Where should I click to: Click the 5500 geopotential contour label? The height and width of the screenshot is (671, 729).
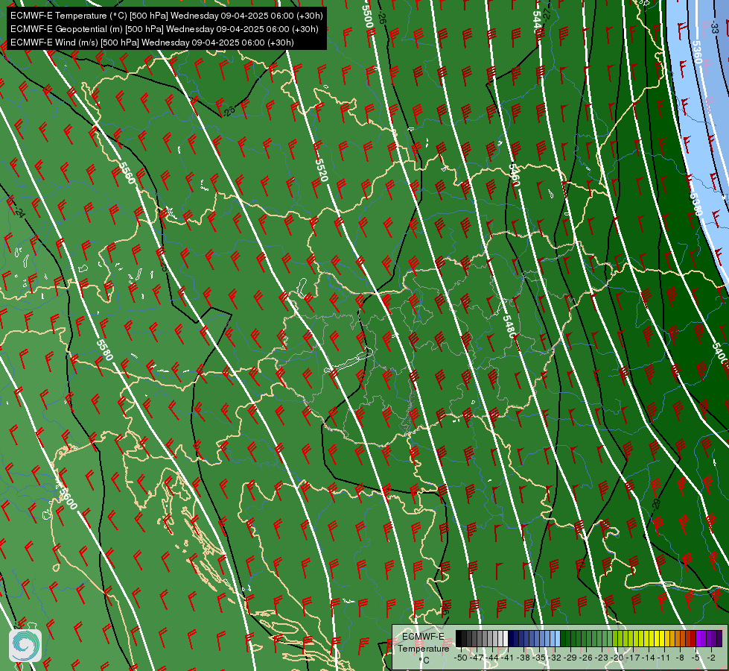point(368,16)
